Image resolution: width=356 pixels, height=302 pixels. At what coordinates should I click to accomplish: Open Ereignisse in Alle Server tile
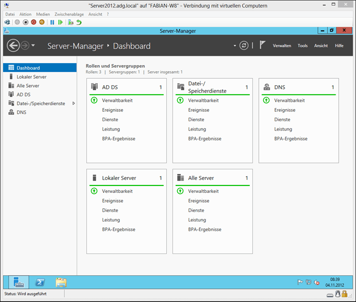(199, 201)
